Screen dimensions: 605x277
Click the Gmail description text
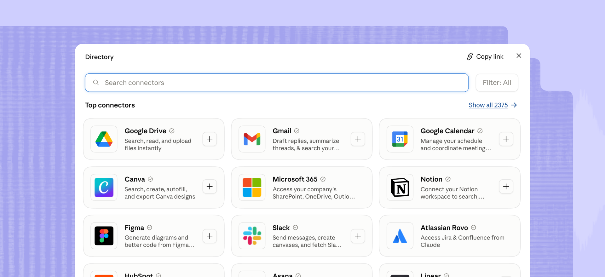pyautogui.click(x=306, y=145)
